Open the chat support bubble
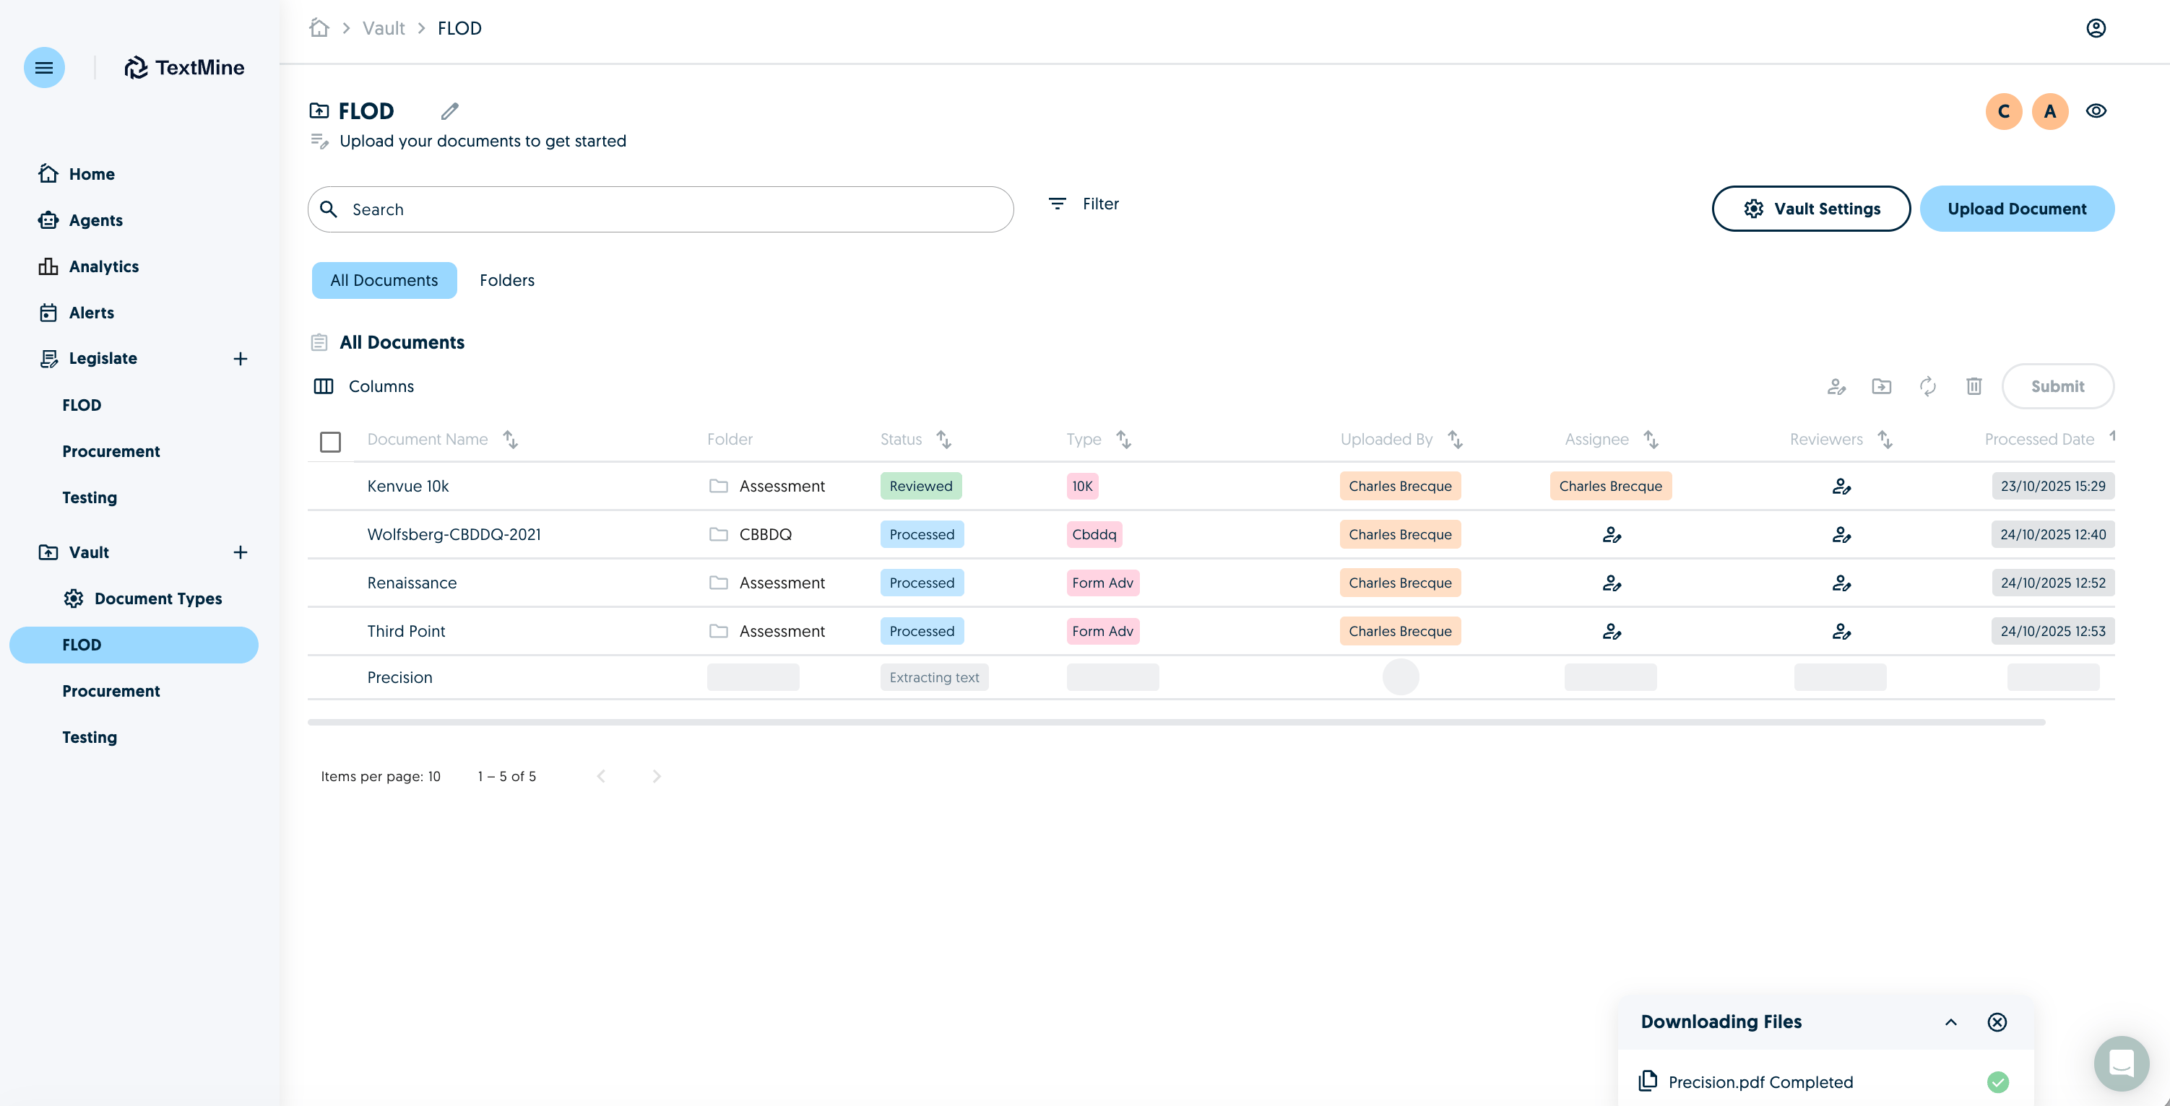The image size is (2170, 1106). tap(2121, 1063)
